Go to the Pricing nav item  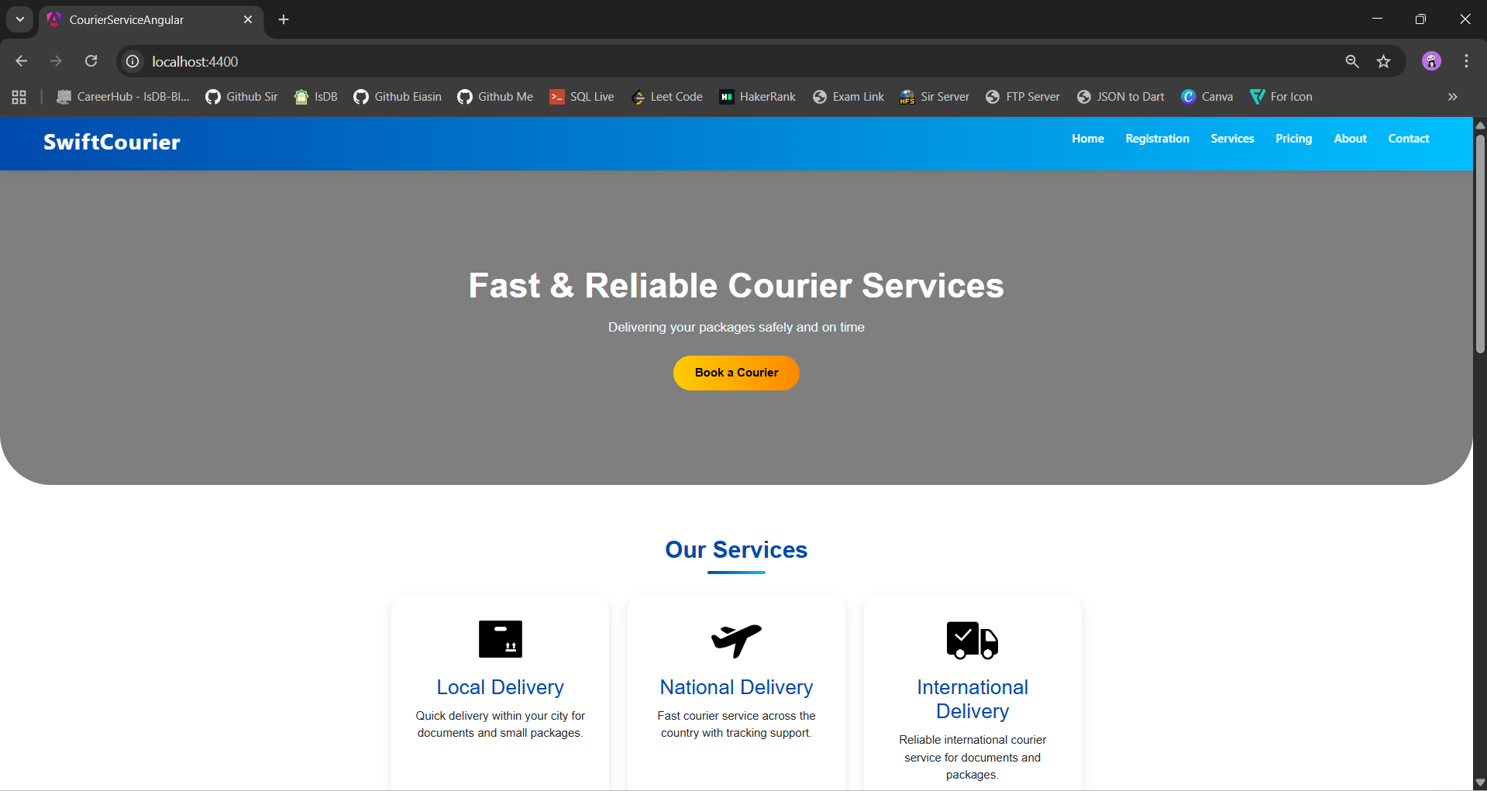pos(1293,139)
